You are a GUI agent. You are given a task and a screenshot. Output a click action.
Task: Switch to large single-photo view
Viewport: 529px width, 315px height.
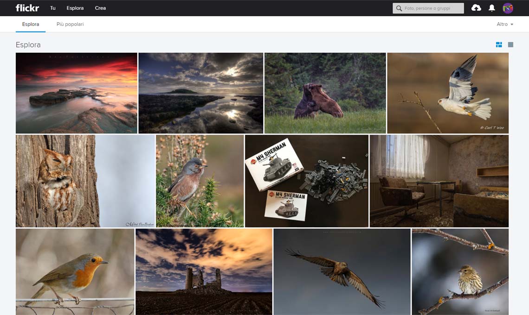(x=510, y=44)
